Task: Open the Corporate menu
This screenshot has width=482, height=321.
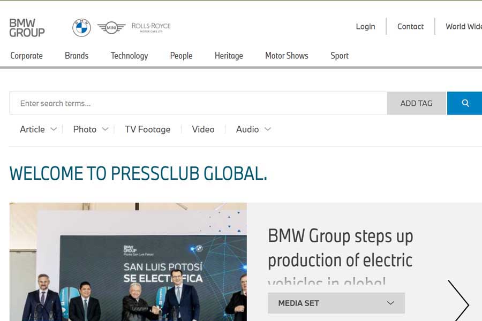Action: (x=26, y=56)
